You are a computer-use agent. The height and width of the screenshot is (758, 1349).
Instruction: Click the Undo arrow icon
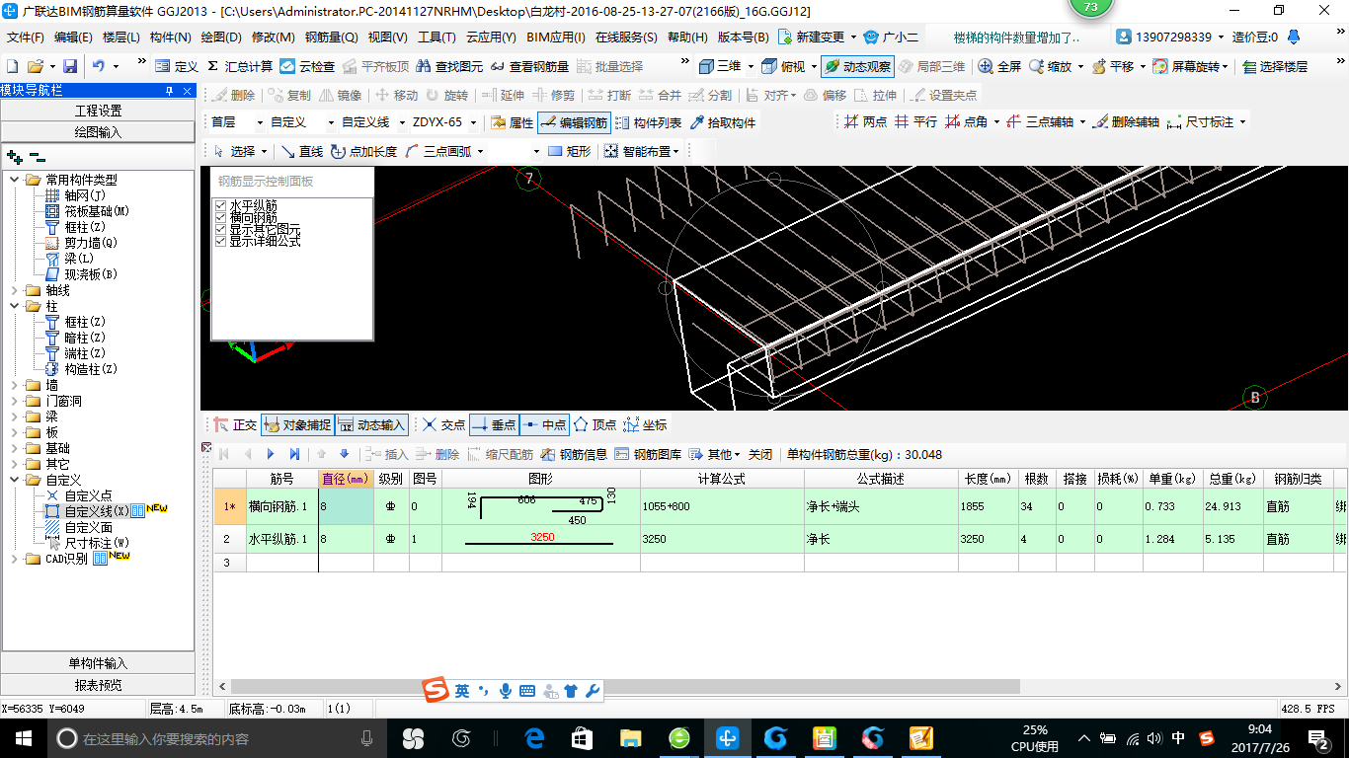pyautogui.click(x=99, y=66)
